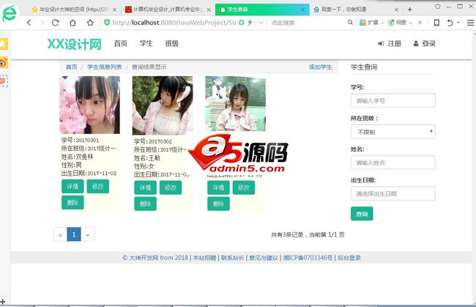This screenshot has height=307, width=476.
Task: Go to the next page with »
Action: point(88,234)
